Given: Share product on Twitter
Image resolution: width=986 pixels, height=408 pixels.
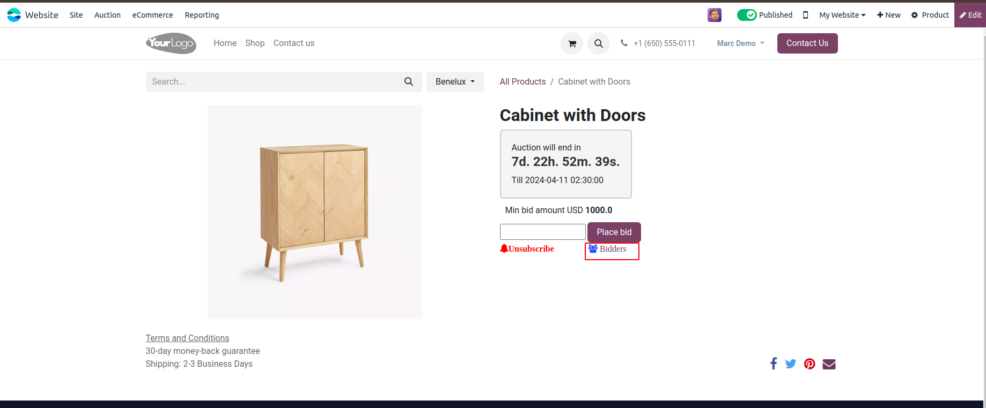Looking at the screenshot, I should pos(791,364).
